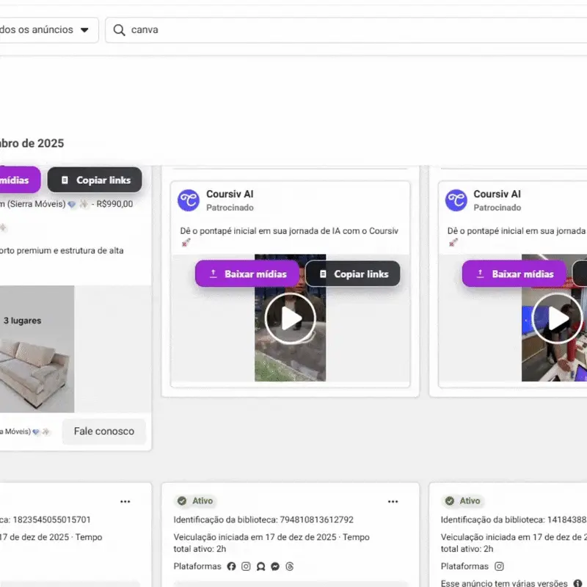The height and width of the screenshot is (587, 587).
Task: Click the Instagram platform icon in the middle card
Action: click(247, 566)
